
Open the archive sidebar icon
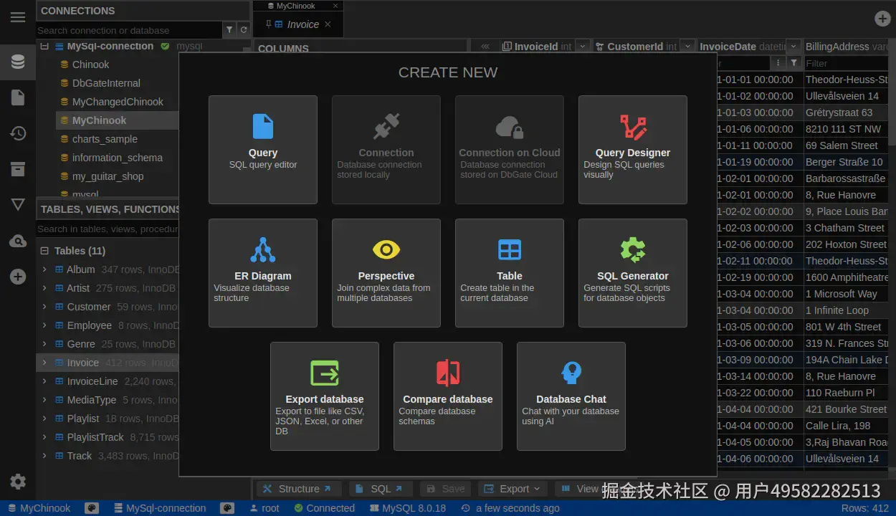click(18, 169)
